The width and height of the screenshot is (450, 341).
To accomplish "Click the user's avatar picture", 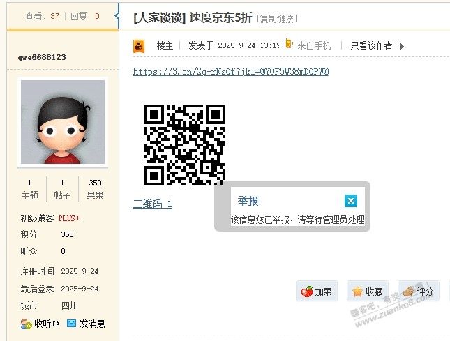I will (63, 122).
